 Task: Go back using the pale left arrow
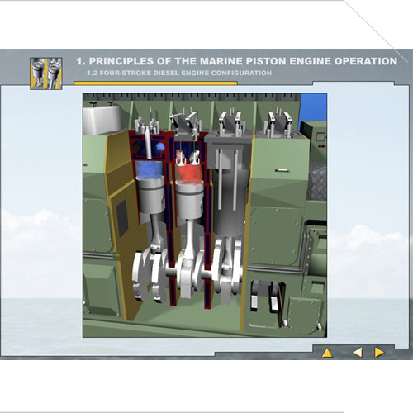(358, 353)
